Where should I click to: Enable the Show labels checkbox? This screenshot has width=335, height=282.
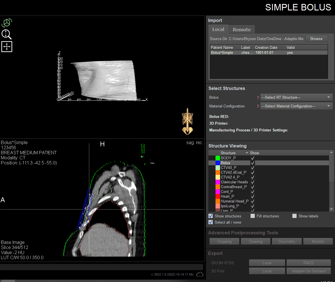[294, 216]
